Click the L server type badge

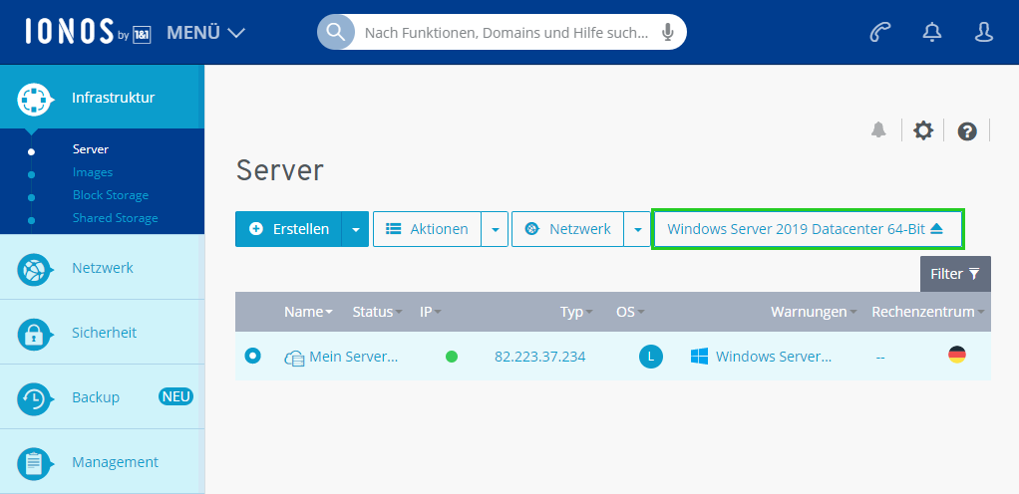[650, 357]
